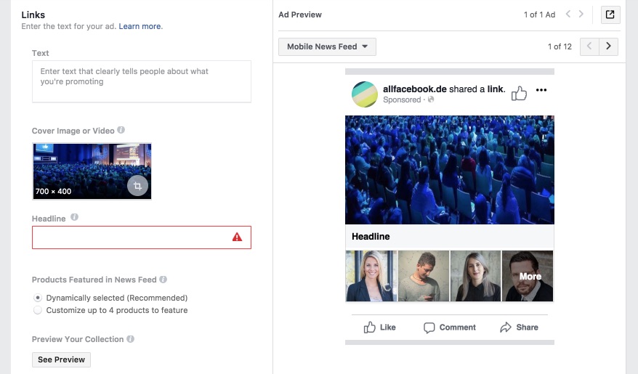The image size is (638, 374).
Task: Select Dynamically selected (Recommended) option
Action: click(x=38, y=298)
